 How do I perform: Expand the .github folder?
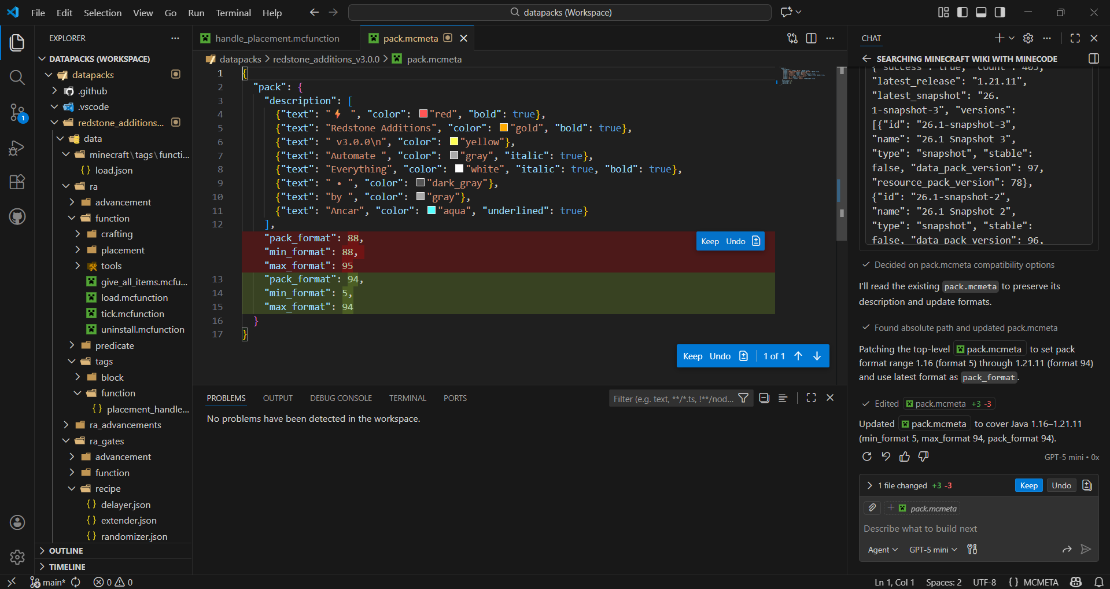pyautogui.click(x=54, y=91)
